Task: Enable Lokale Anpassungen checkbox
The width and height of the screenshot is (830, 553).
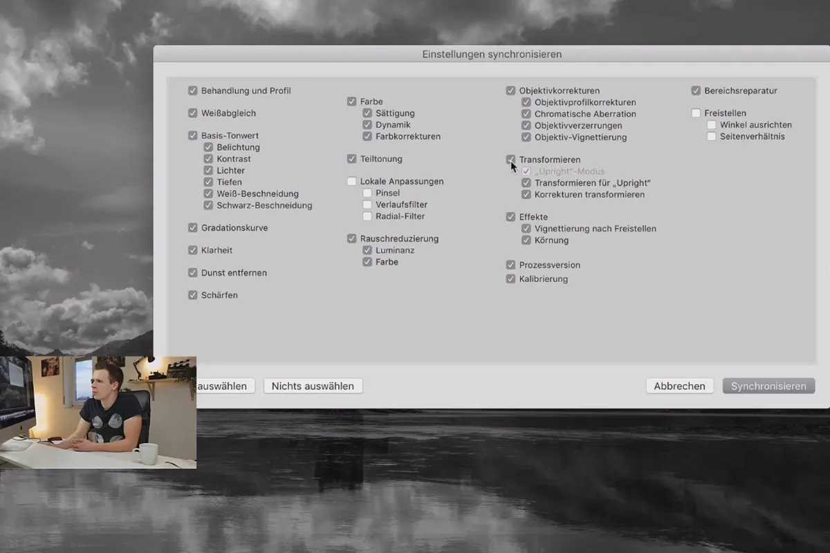Action: coord(352,181)
